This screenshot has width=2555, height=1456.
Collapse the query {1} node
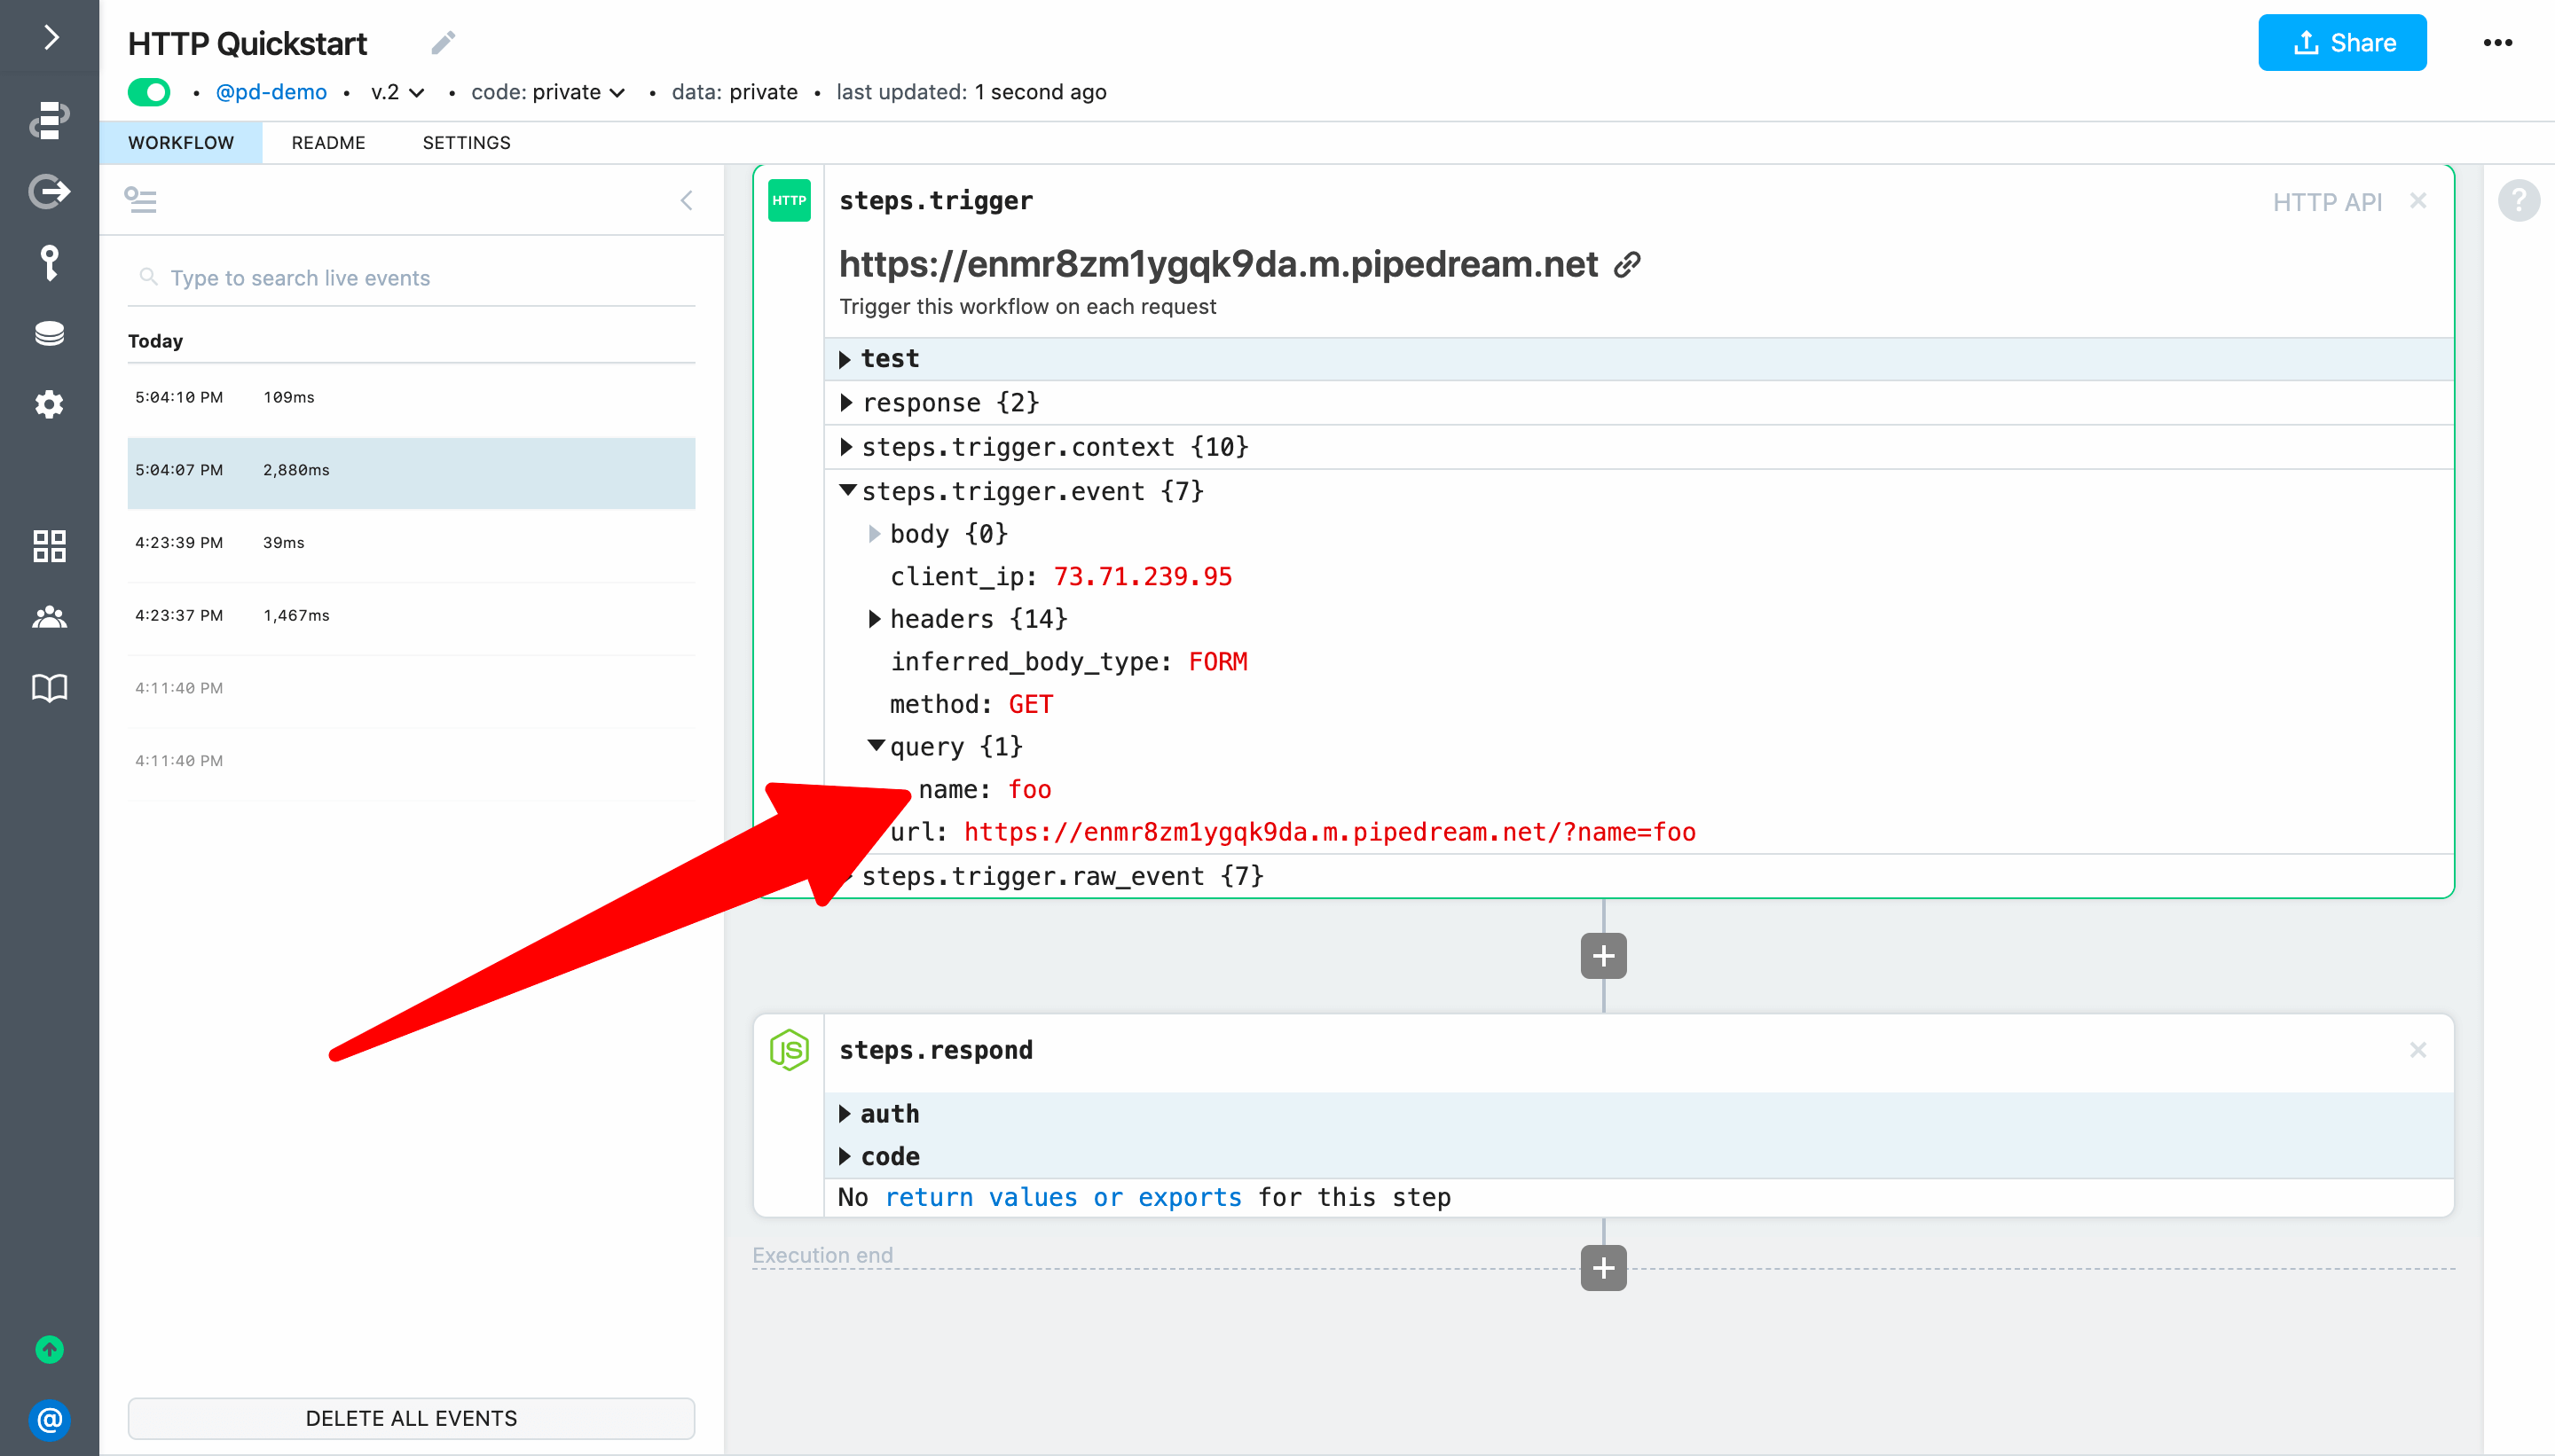876,746
